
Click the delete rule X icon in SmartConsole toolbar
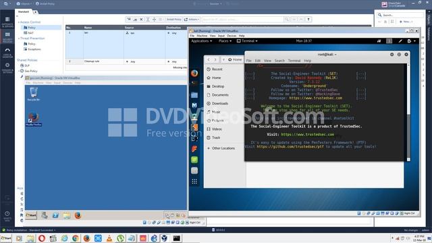141,20
